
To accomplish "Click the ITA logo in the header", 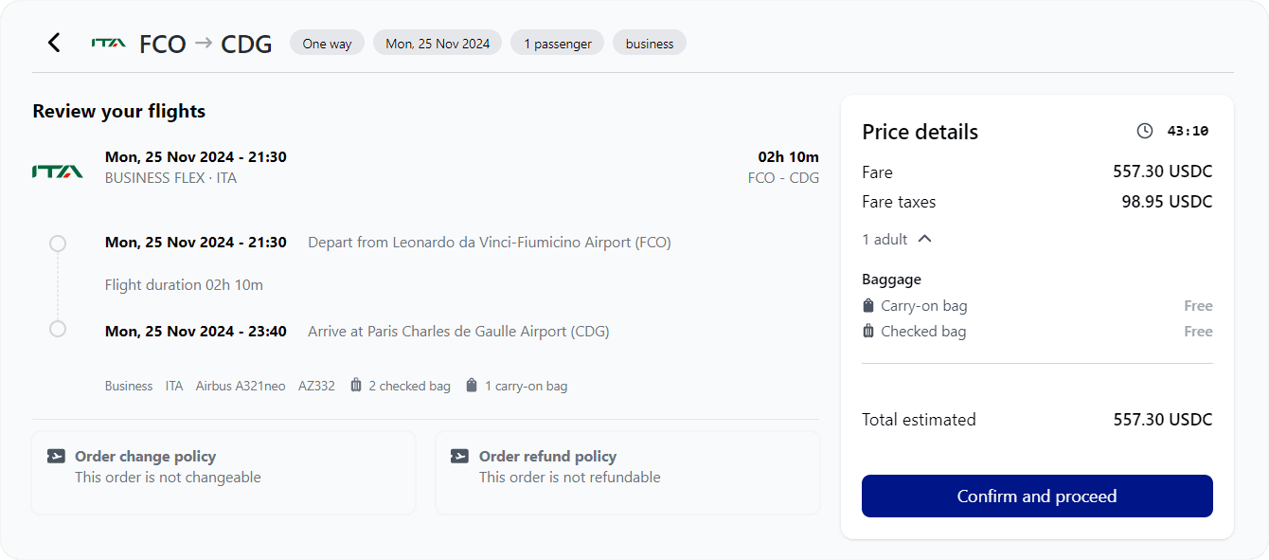I will coord(107,42).
